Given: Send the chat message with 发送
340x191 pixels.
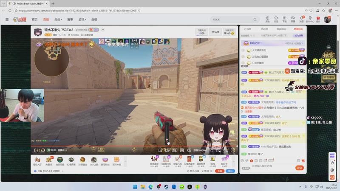Looking at the screenshot, I should [x=300, y=168].
